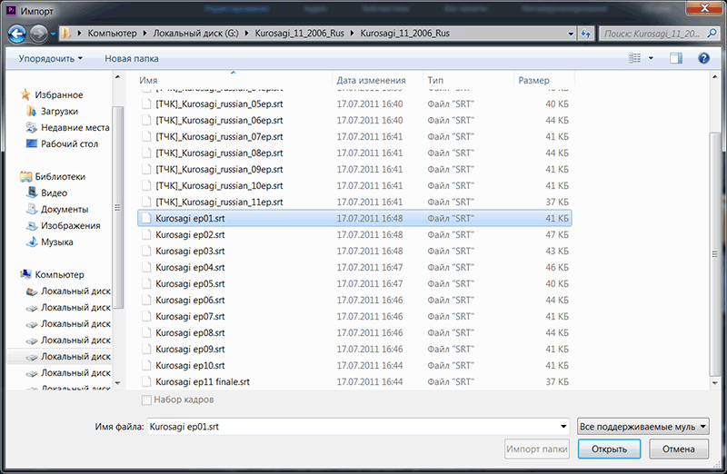
Task: Sort by Размер column header
Action: point(544,80)
